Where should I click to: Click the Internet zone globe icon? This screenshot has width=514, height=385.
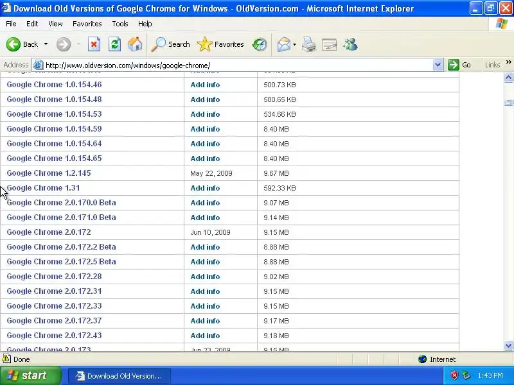[x=422, y=359]
